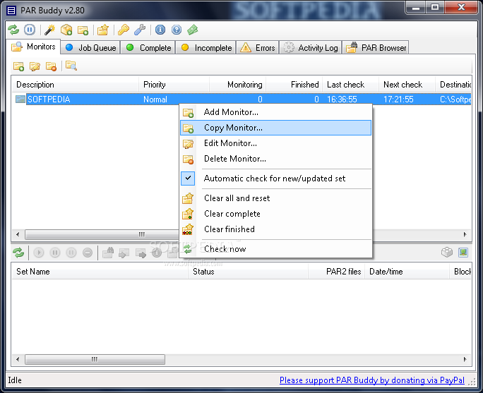Click left arrow of lower list scrollbar

click(x=18, y=359)
